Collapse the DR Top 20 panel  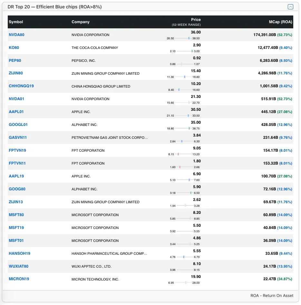click(x=290, y=7)
